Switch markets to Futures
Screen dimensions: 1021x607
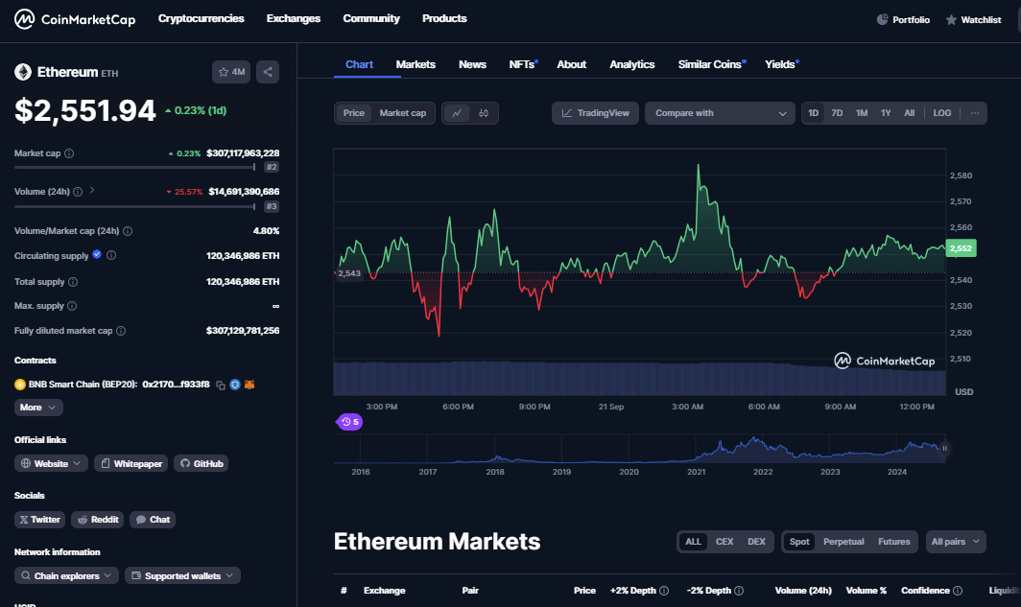pos(893,542)
